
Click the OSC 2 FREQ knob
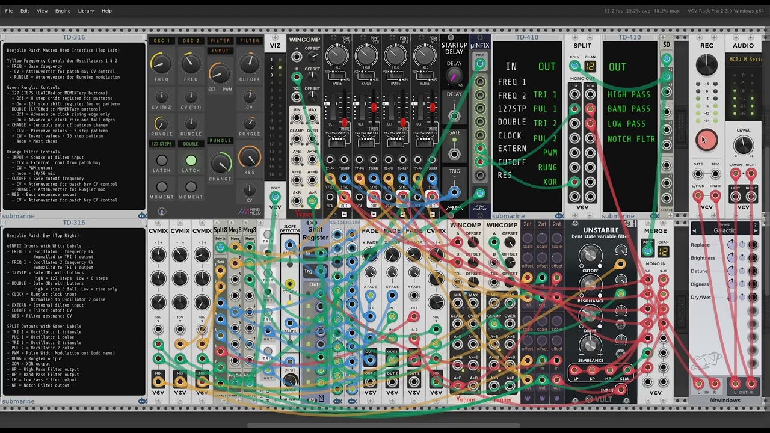pyautogui.click(x=191, y=64)
